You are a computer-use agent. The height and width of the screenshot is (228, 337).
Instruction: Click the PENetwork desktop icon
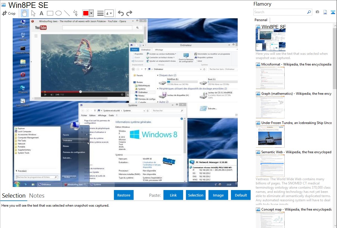click(x=23, y=89)
